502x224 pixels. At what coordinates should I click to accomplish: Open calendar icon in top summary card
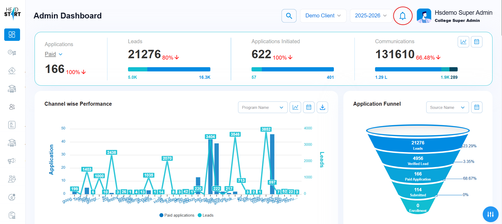tap(476, 42)
